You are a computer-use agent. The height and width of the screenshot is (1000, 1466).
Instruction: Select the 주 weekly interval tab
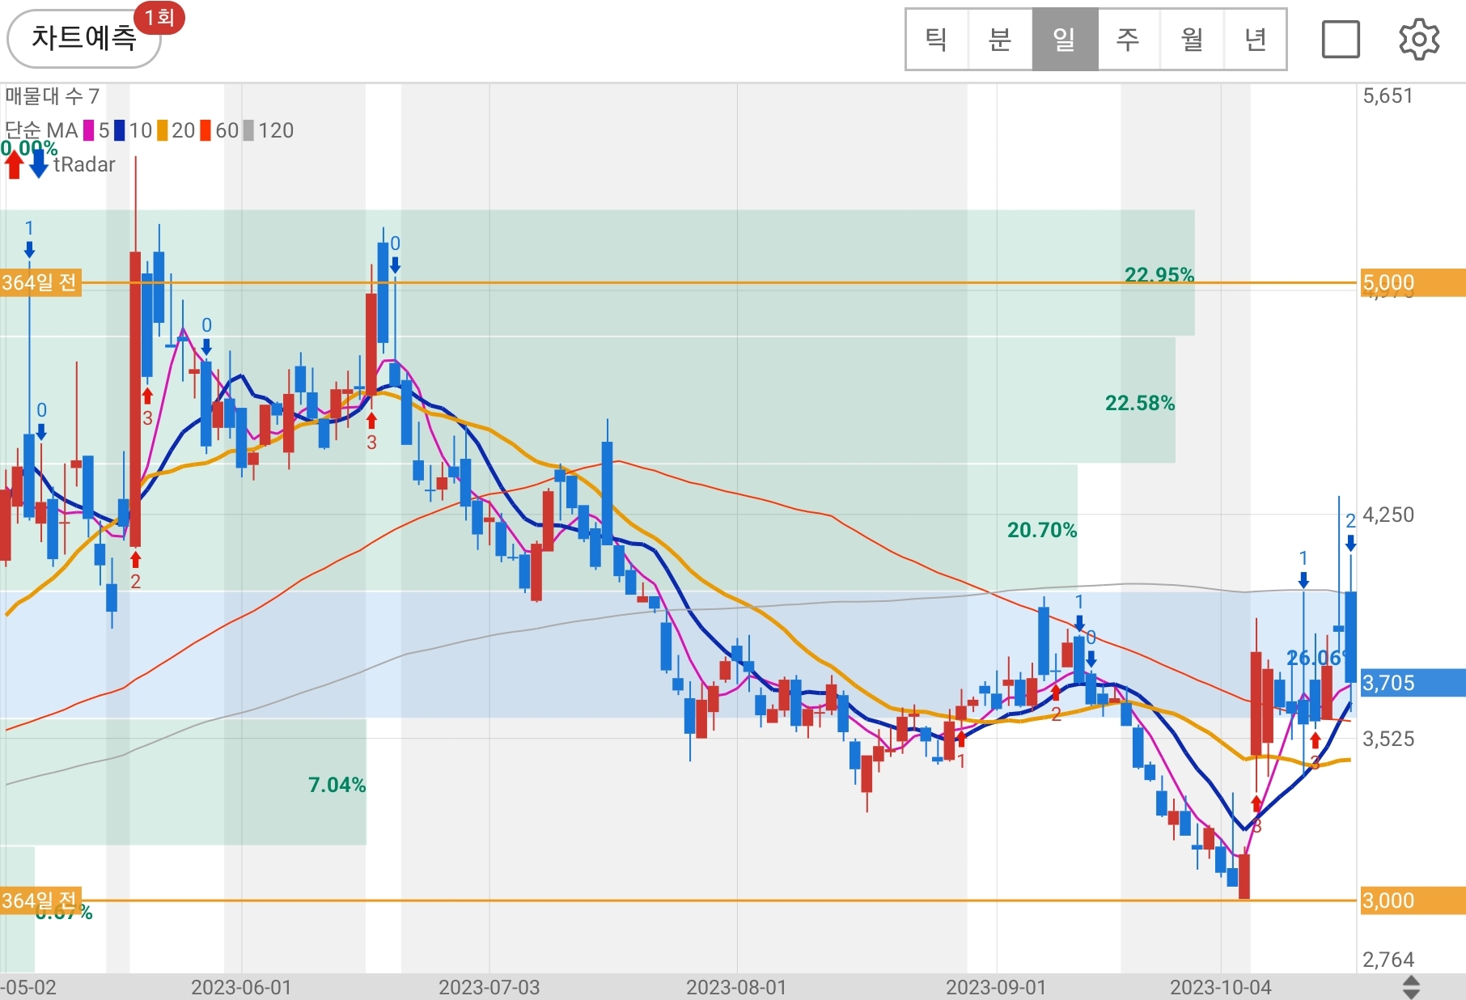[1128, 39]
